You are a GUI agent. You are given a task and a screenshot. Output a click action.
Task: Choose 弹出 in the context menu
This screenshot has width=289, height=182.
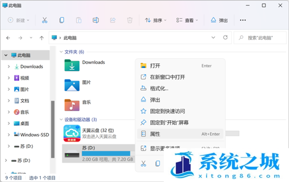pyautogui.click(x=180, y=100)
